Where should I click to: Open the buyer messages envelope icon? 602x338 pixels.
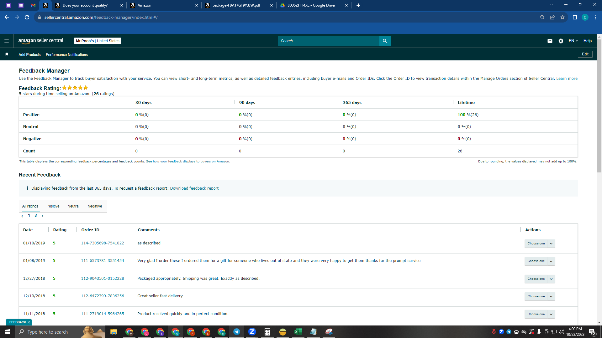(x=550, y=41)
